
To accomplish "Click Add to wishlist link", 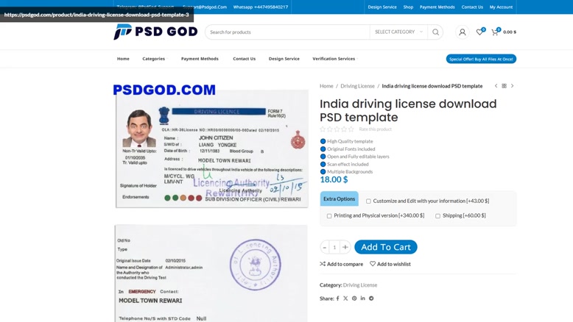I will tap(390, 264).
